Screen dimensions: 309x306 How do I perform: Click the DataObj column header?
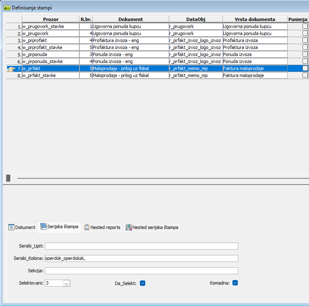click(196, 19)
